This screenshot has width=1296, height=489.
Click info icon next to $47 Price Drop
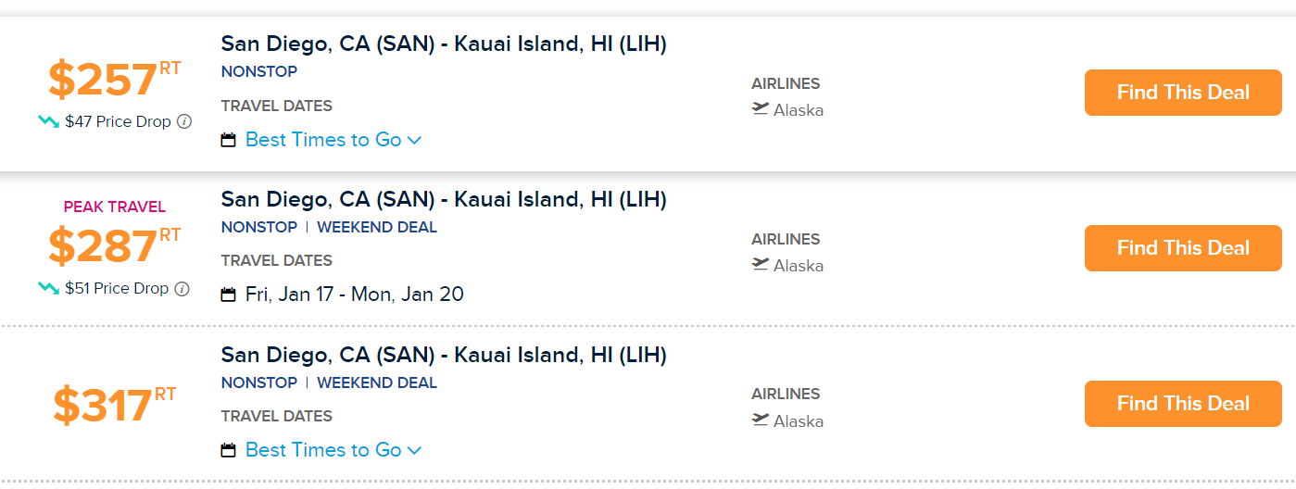coord(184,121)
